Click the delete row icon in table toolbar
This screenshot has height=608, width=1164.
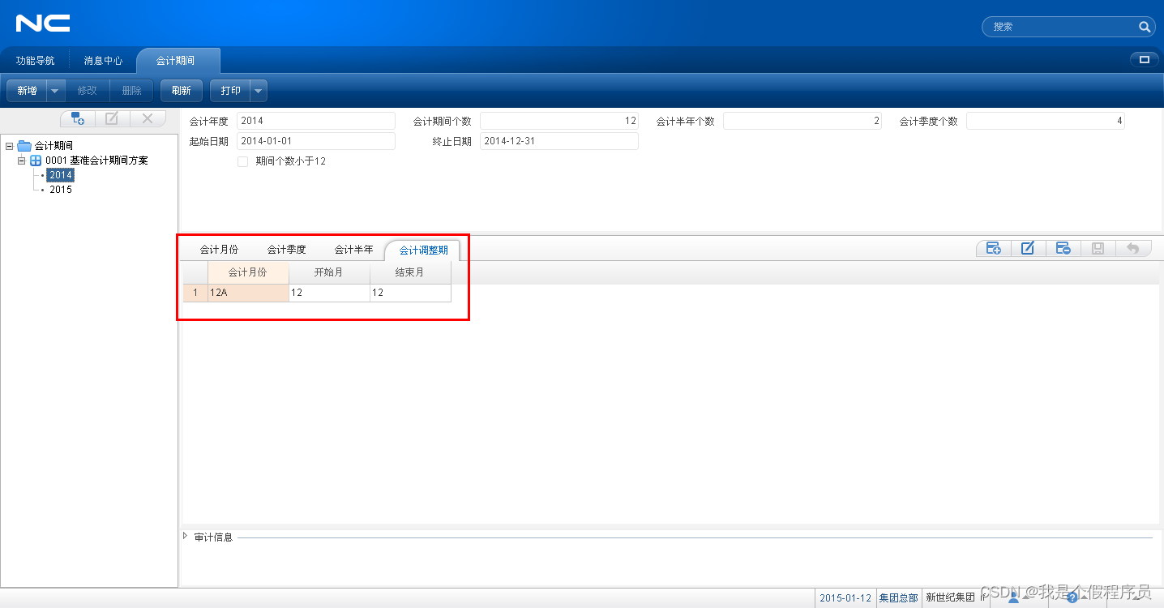pos(1063,248)
